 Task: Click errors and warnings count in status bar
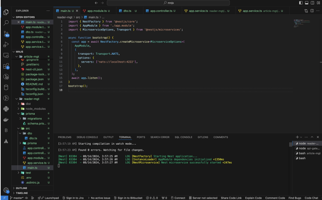click(x=152, y=198)
